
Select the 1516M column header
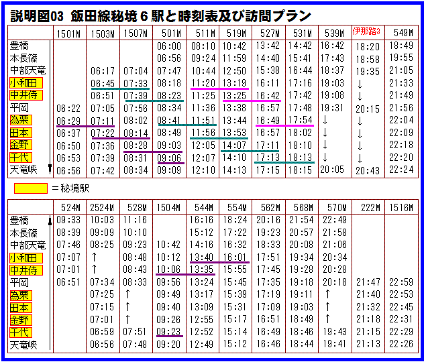coord(401,208)
